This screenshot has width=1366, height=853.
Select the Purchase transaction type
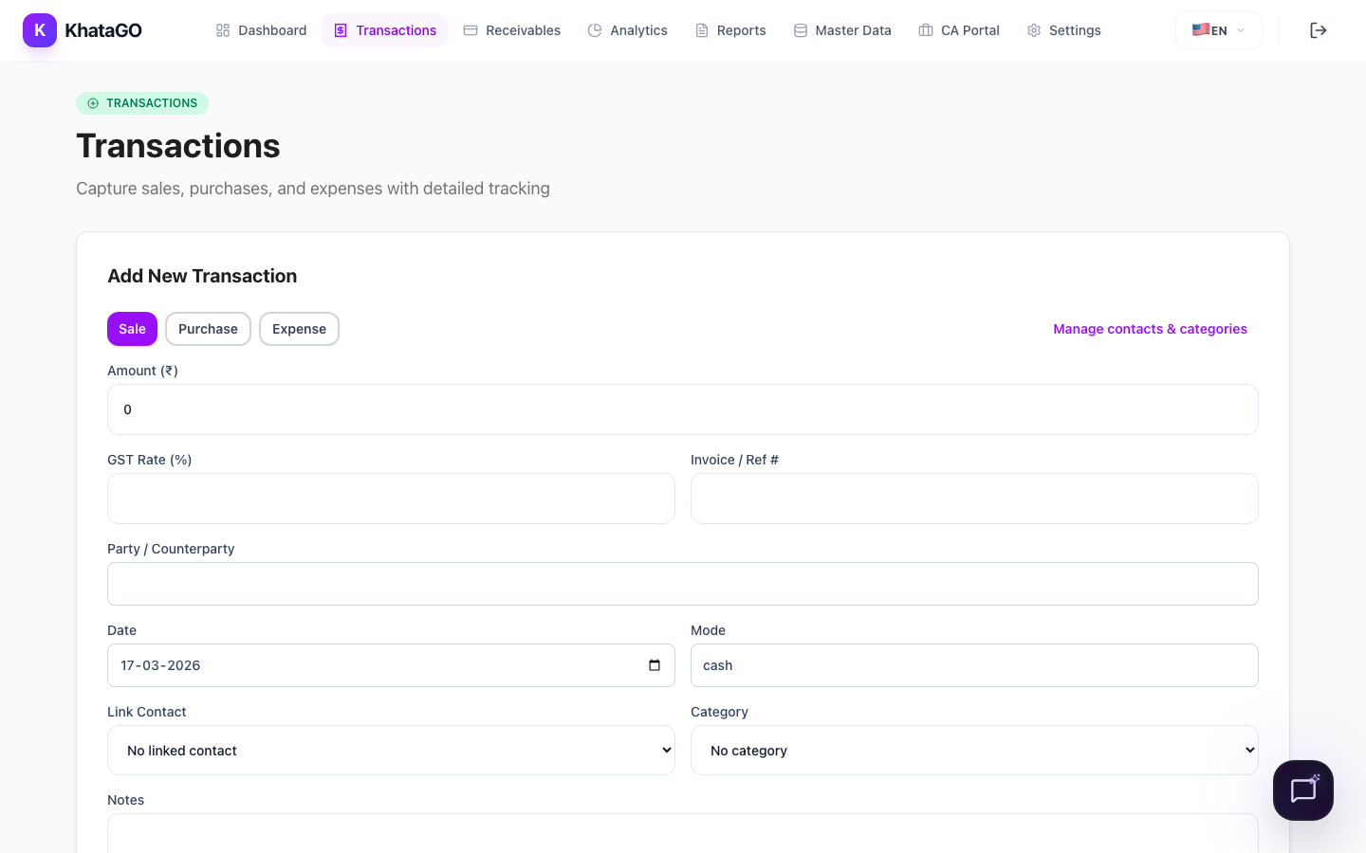point(208,329)
